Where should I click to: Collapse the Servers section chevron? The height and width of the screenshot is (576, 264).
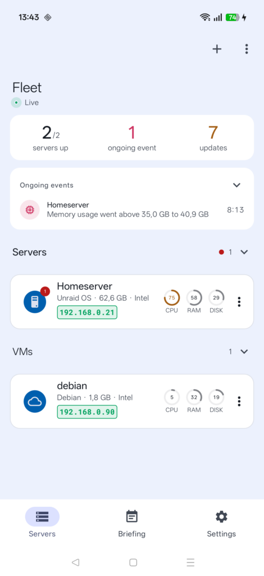pyautogui.click(x=244, y=252)
